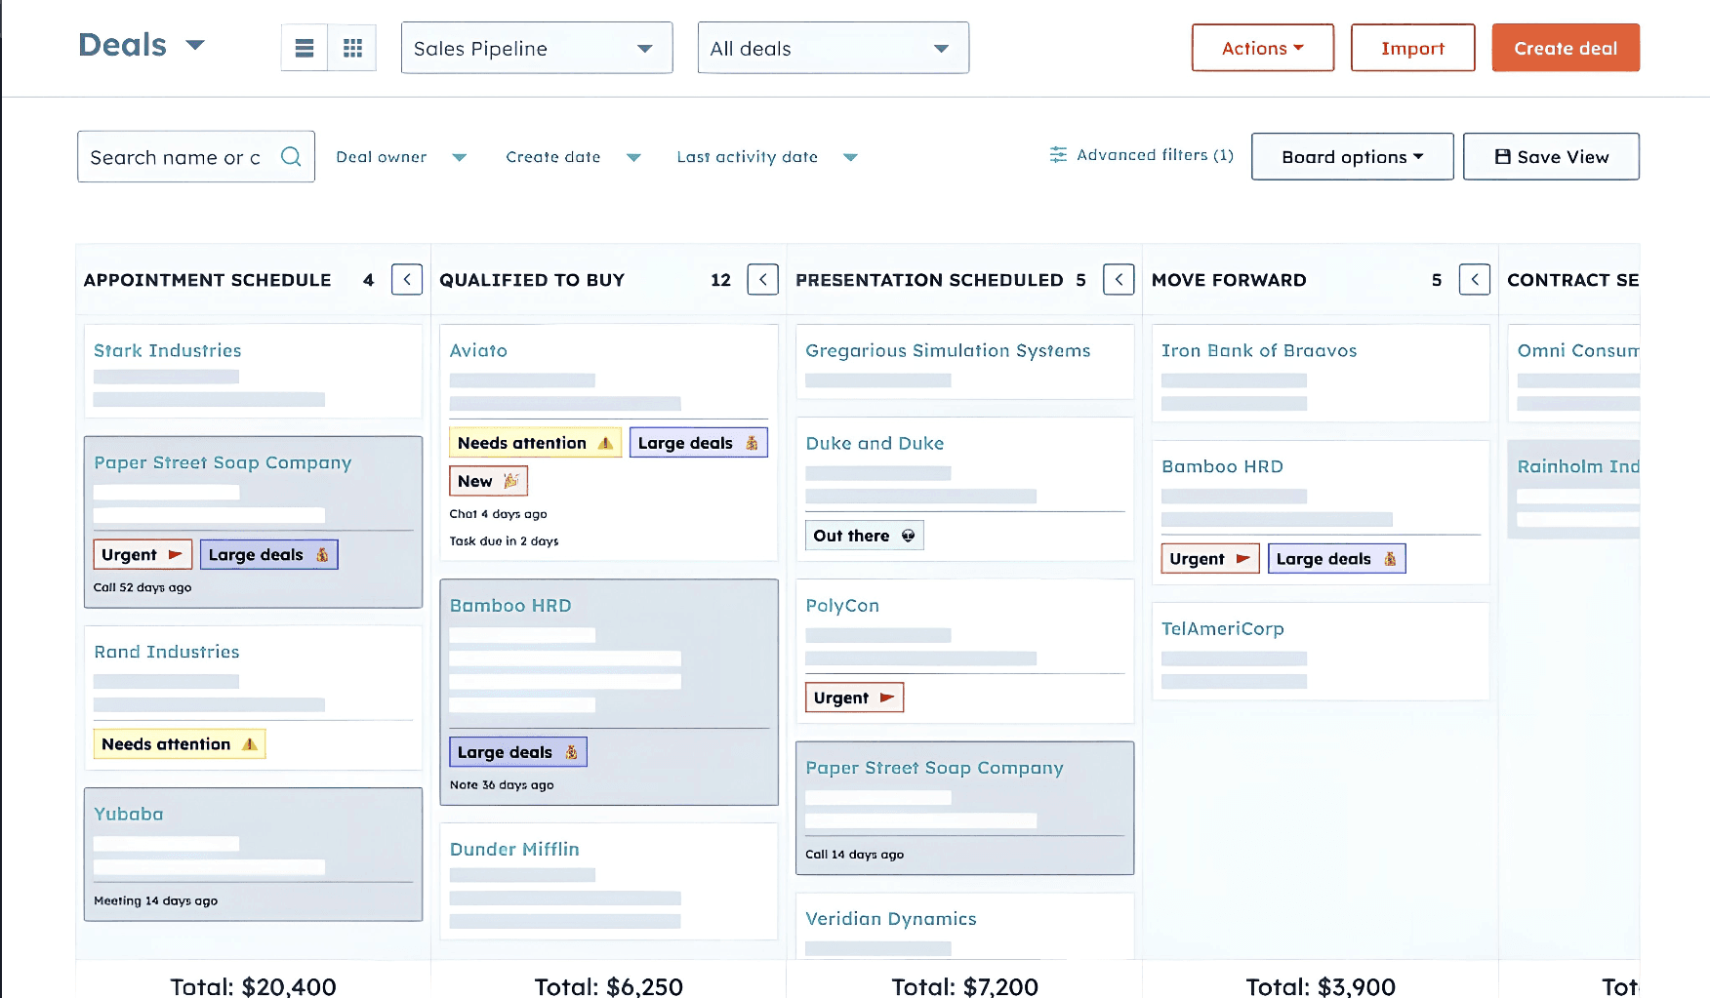Screen dimensions: 1710x998
Task: Click the Import button
Action: [1412, 48]
